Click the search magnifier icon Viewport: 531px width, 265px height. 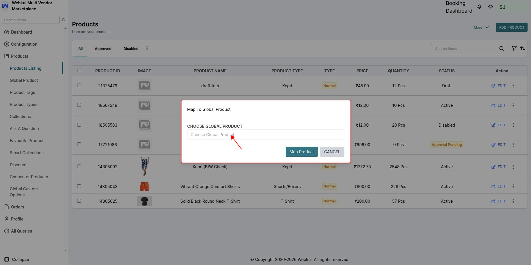click(x=502, y=49)
